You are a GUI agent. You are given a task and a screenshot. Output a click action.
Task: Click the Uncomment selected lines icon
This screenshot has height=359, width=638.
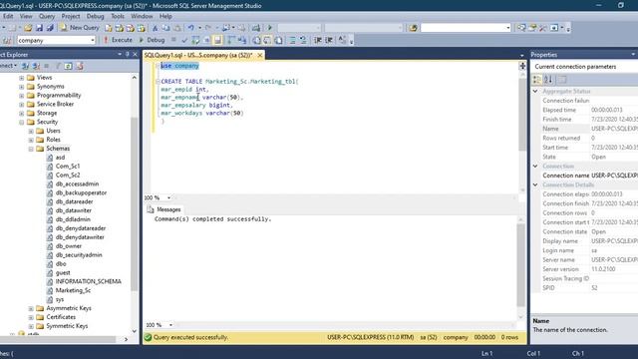[303, 40]
